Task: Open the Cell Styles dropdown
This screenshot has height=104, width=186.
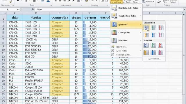Action: point(136,1)
